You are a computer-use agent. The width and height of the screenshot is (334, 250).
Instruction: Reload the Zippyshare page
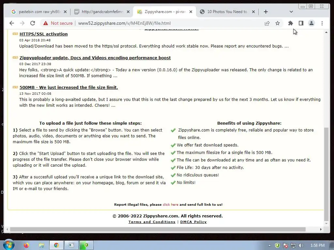point(33,23)
